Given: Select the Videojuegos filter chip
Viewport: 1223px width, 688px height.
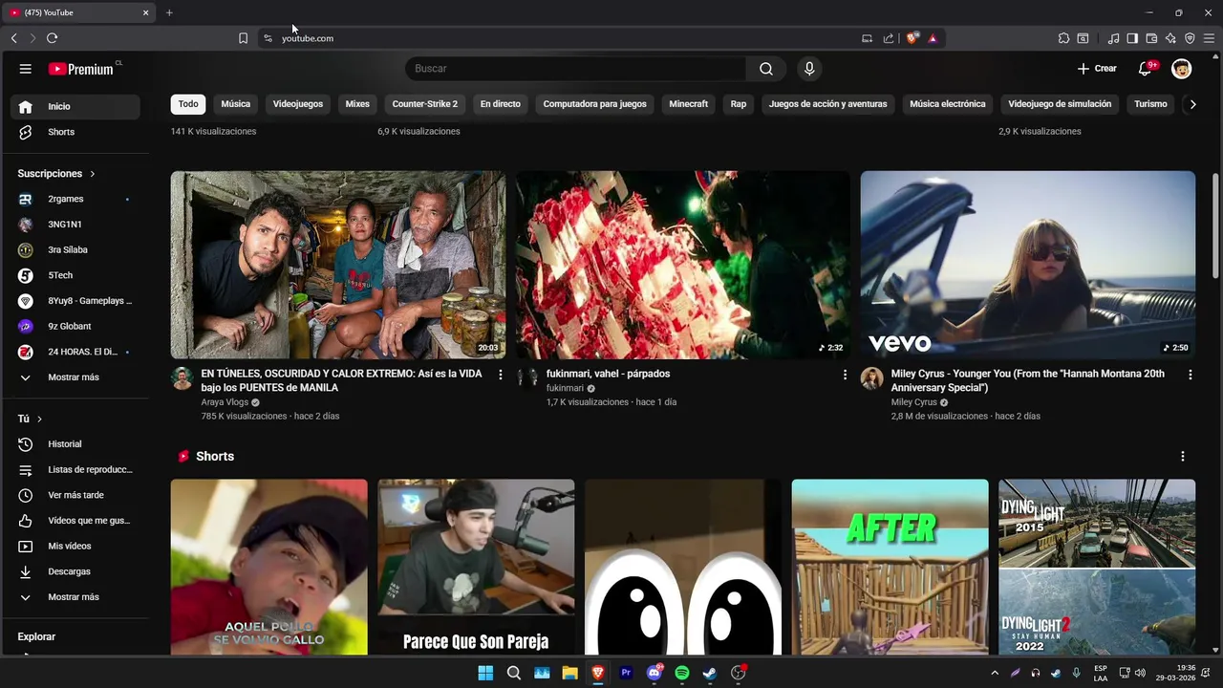Looking at the screenshot, I should pos(298,104).
